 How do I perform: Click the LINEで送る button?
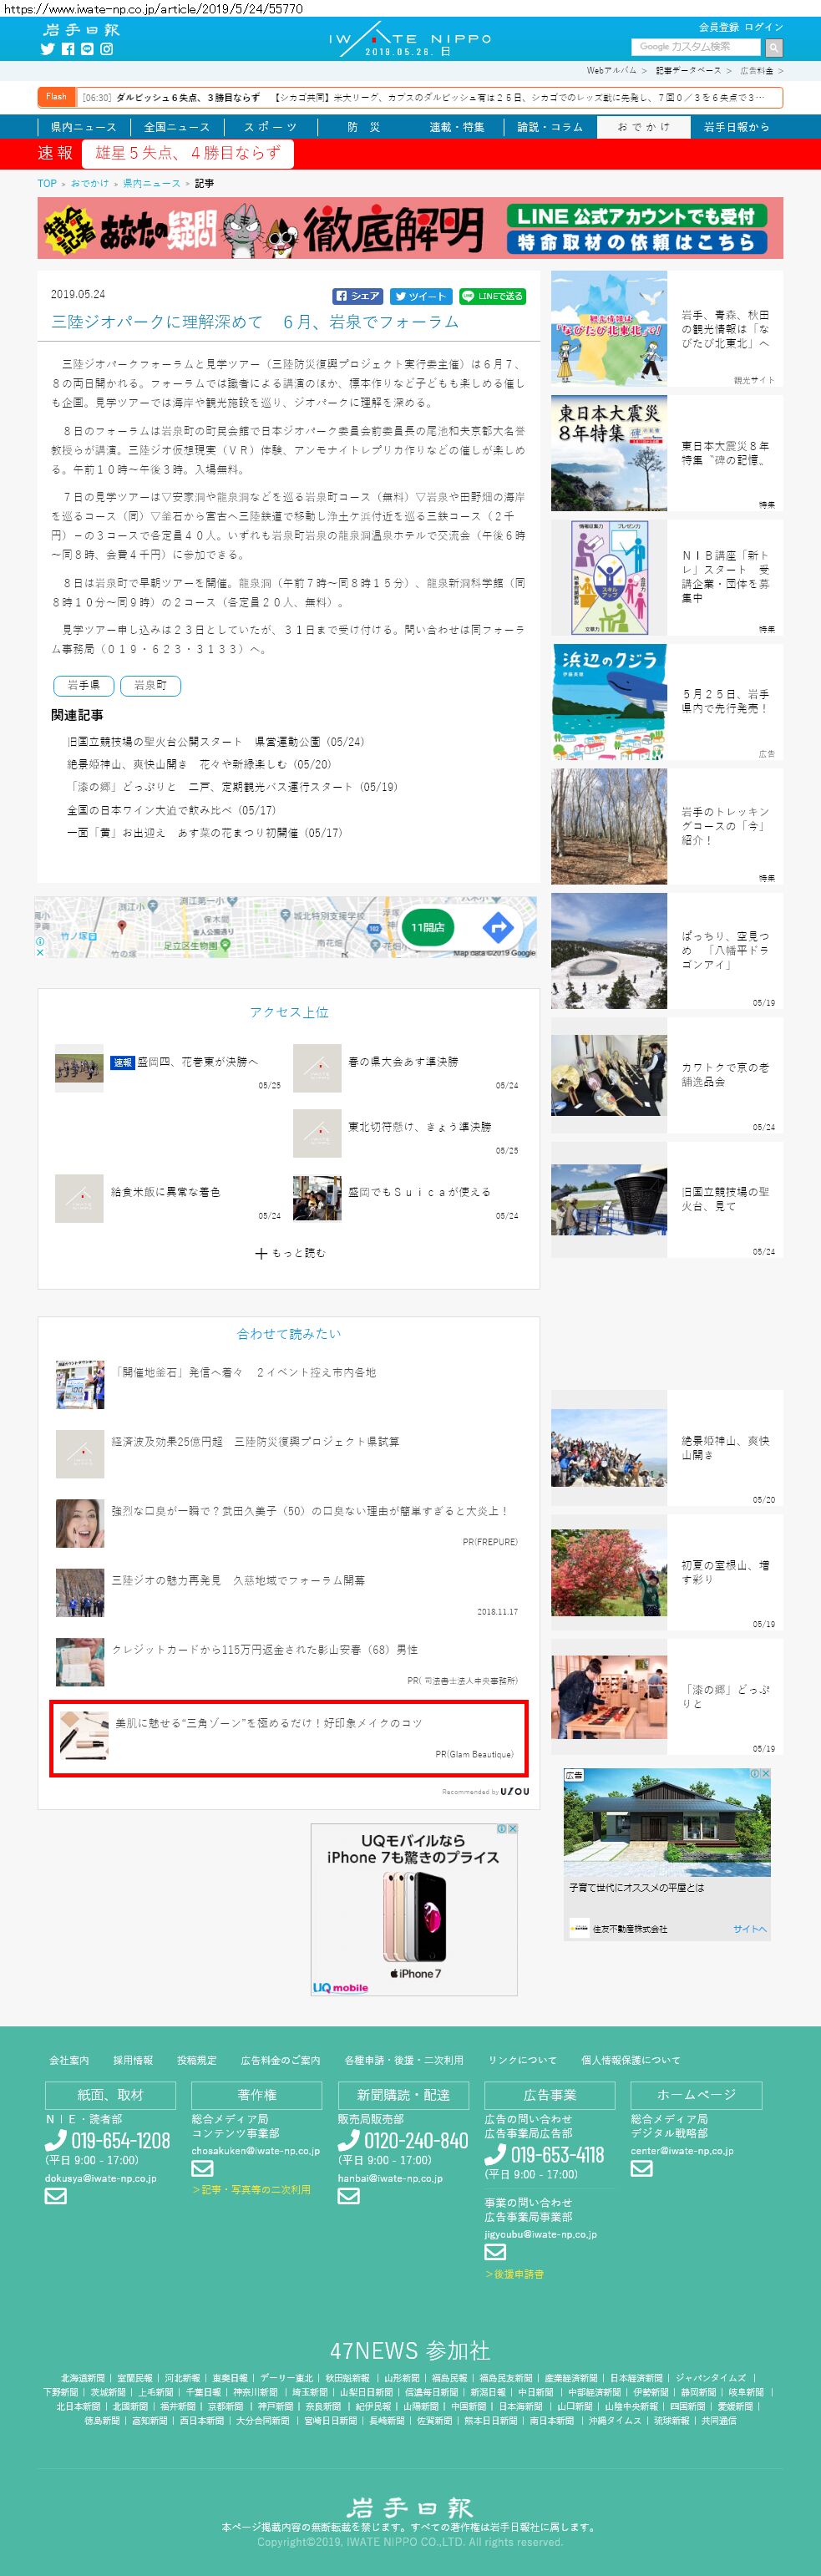tap(492, 296)
